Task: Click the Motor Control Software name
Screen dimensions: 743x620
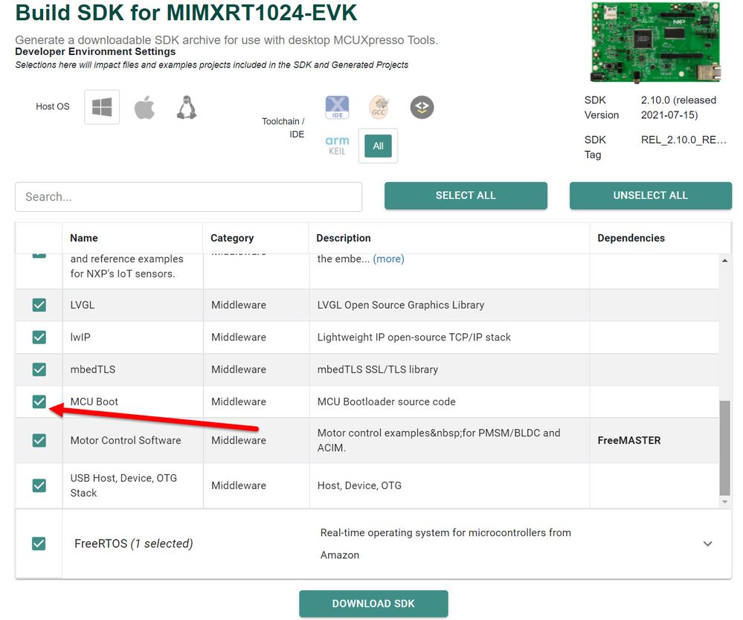Action: (x=126, y=441)
